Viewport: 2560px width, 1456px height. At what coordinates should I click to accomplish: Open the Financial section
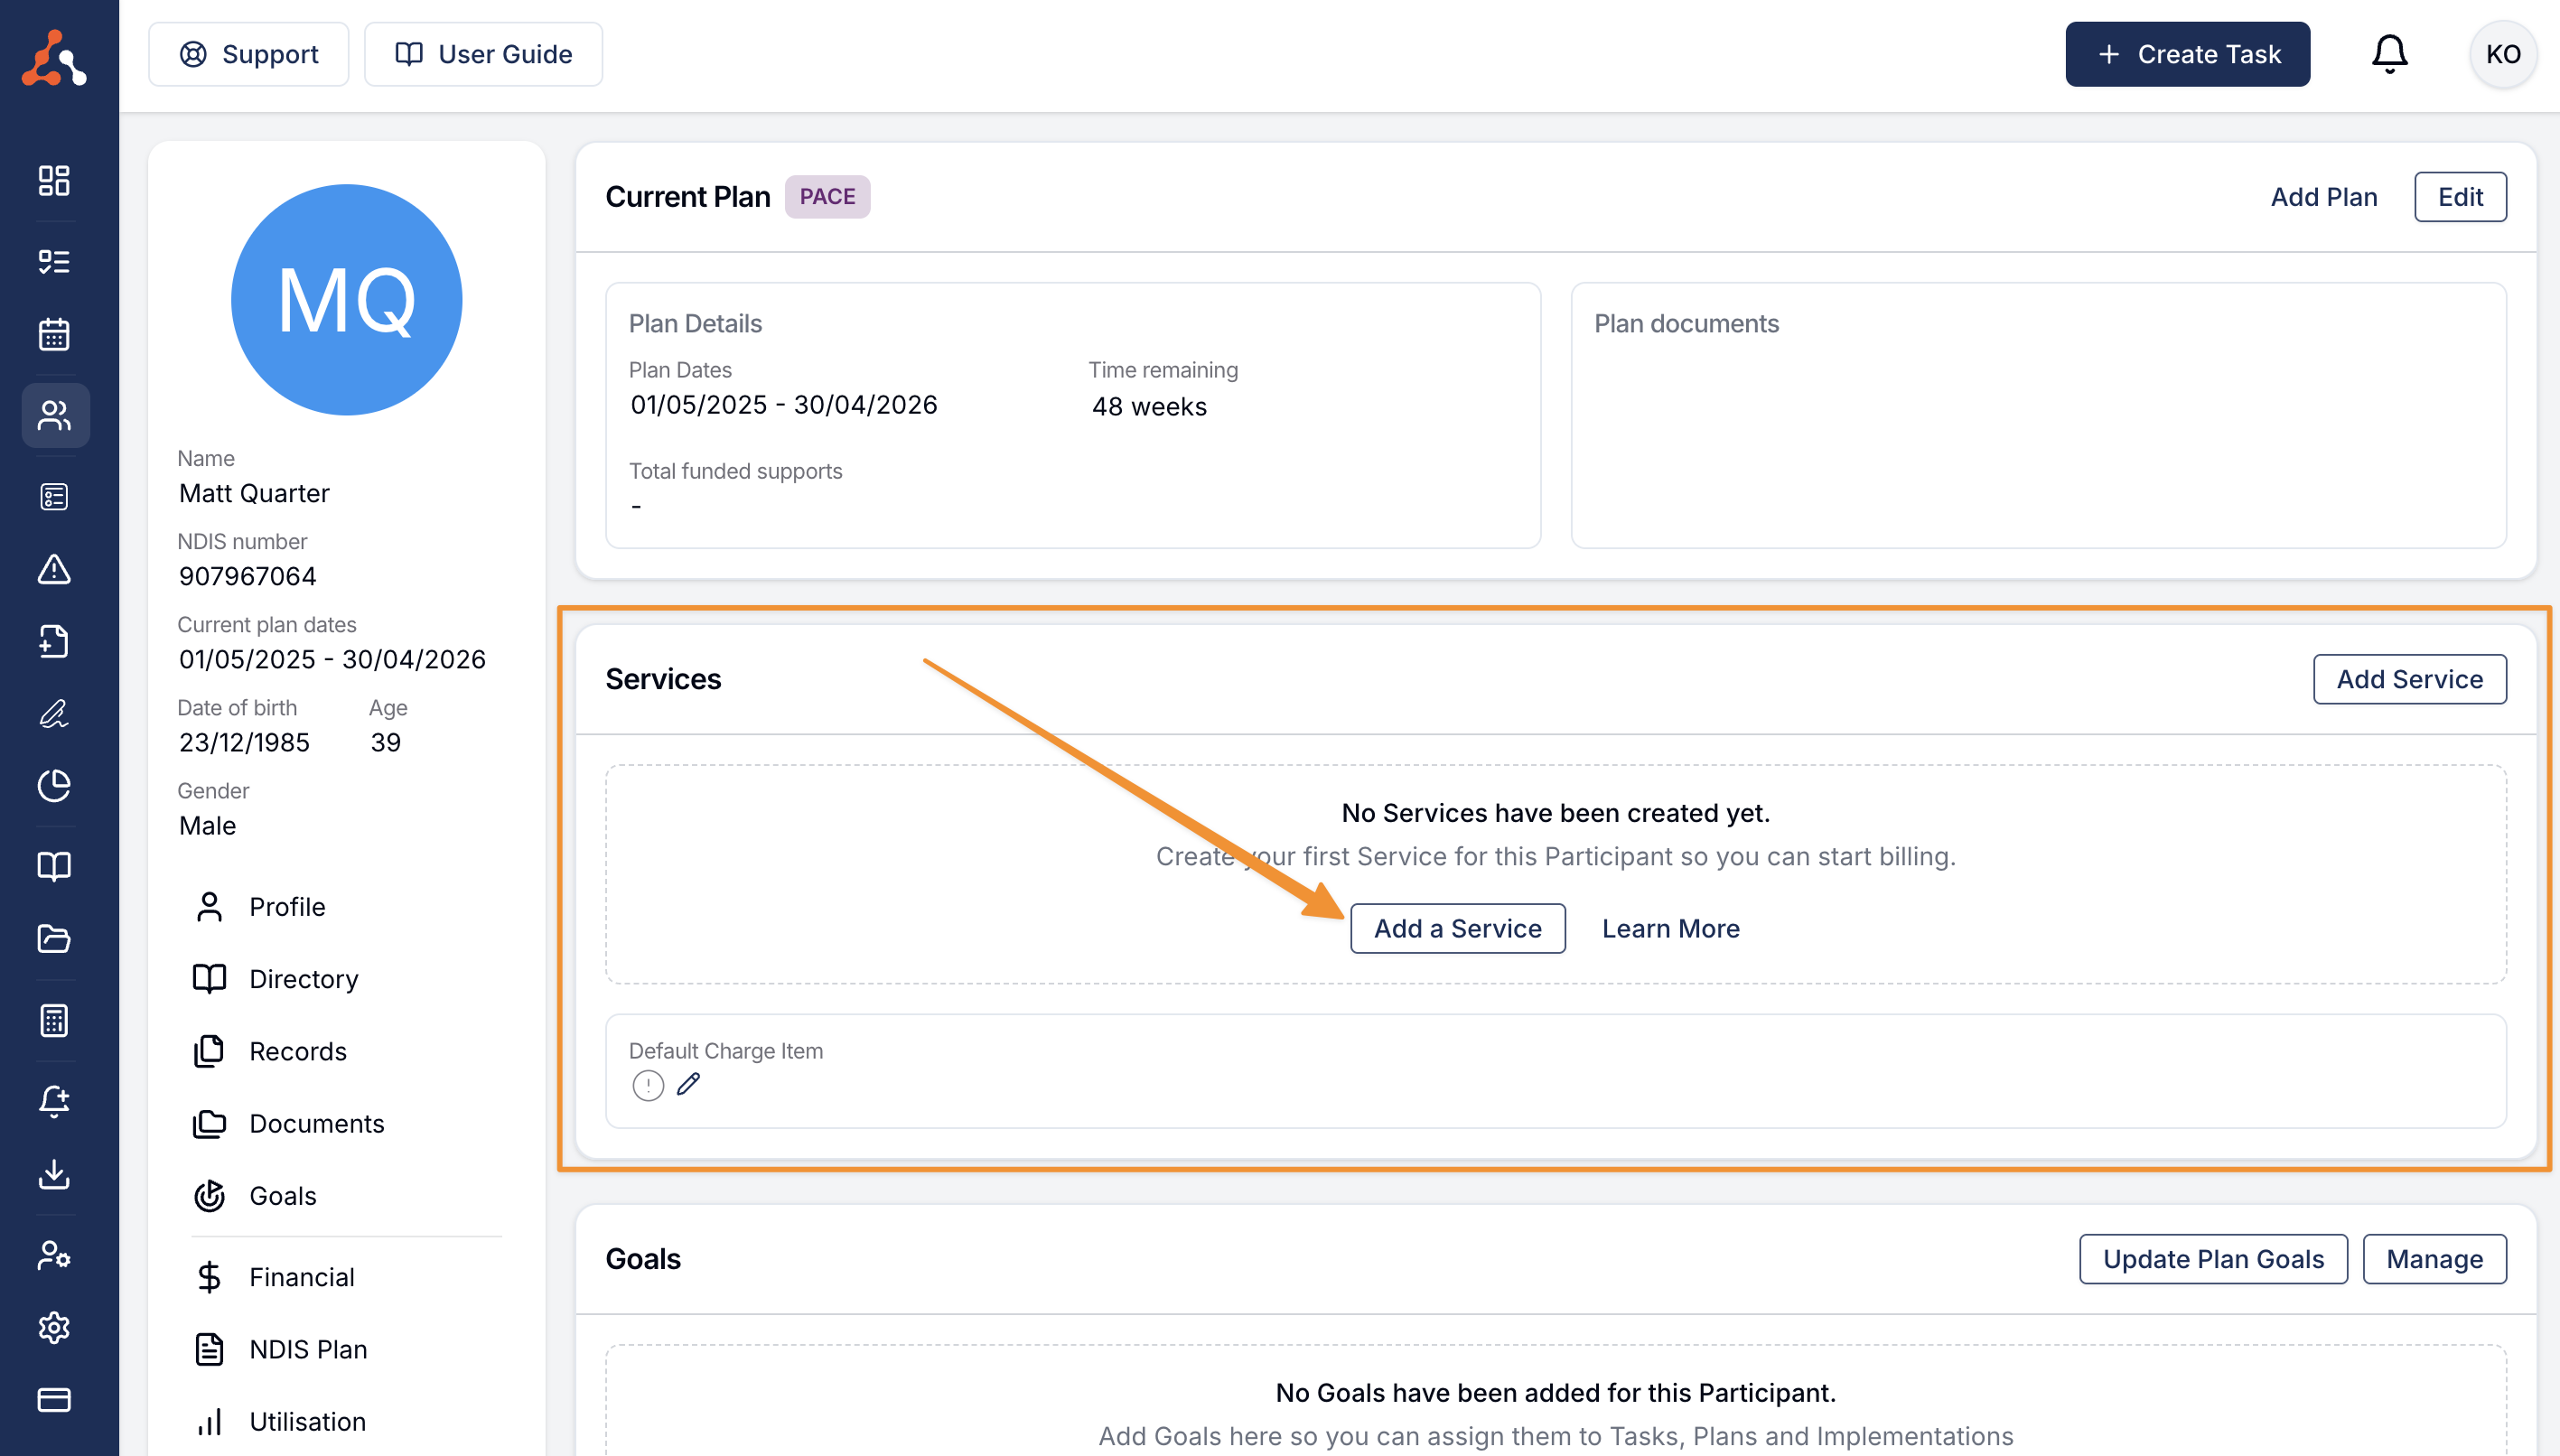[x=301, y=1277]
